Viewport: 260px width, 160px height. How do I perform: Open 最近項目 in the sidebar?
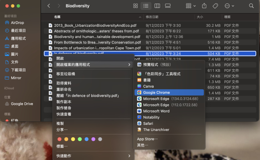[15, 30]
